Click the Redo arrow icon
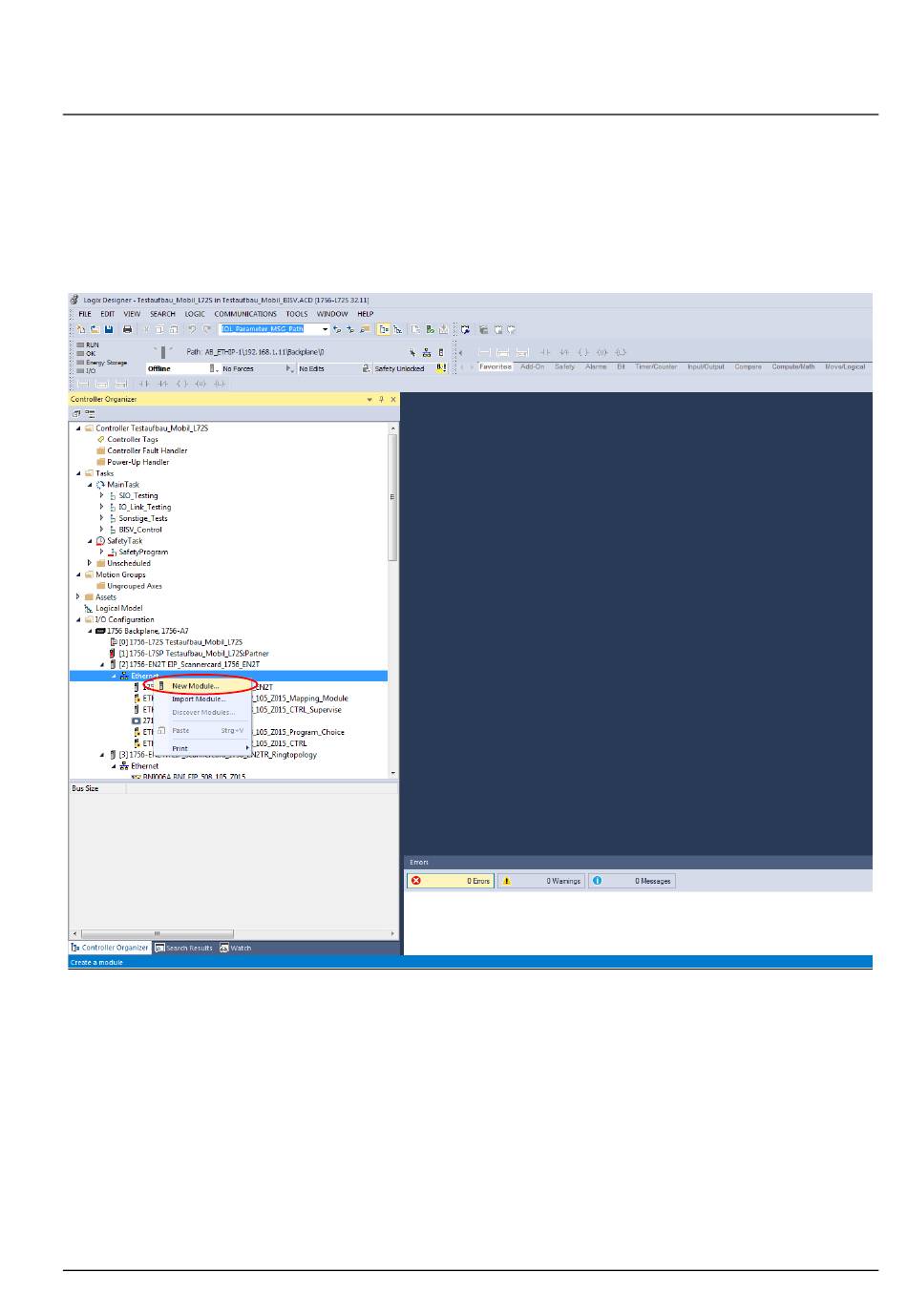 (206, 329)
